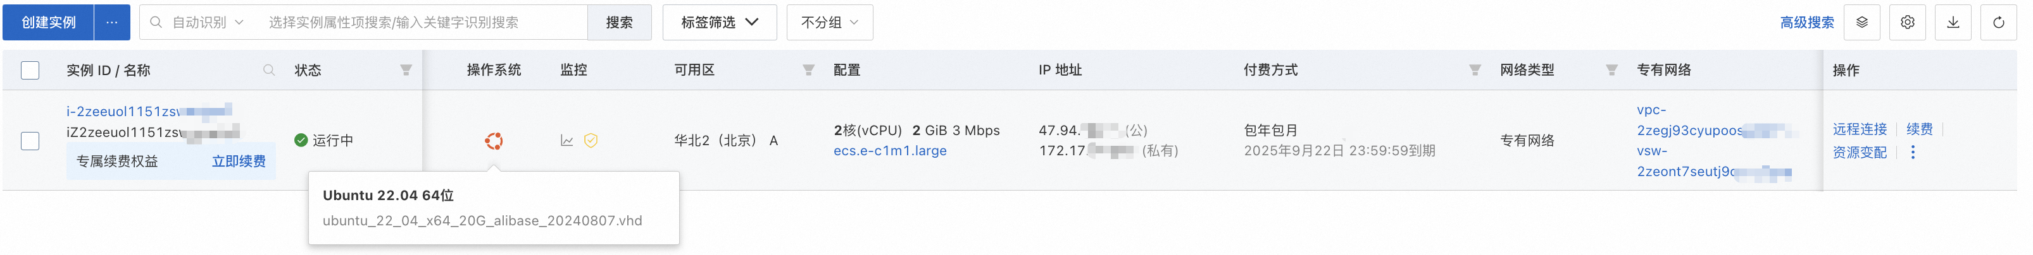Click the Ubuntu operating system icon
Viewport: 2033px width, 255px height.
click(493, 141)
